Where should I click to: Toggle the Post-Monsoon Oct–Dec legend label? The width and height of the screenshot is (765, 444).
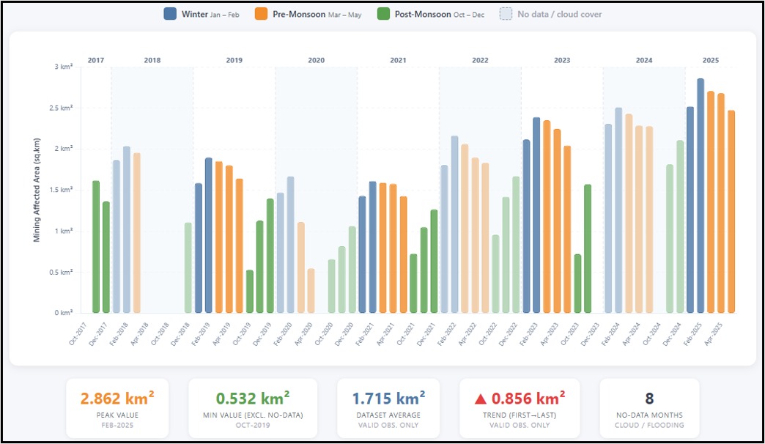pos(440,15)
